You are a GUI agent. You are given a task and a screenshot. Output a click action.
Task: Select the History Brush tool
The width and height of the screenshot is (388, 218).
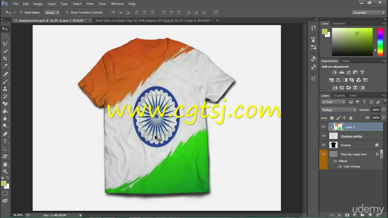(5, 96)
